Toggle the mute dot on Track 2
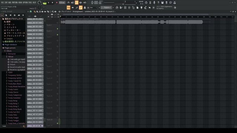This screenshot has height=133, width=237. coord(57,29)
